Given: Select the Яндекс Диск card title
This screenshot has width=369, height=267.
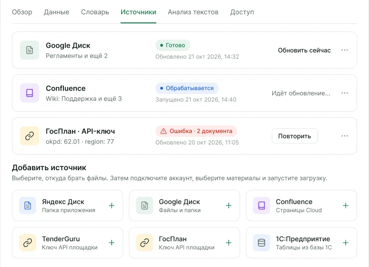Looking at the screenshot, I should [63, 202].
